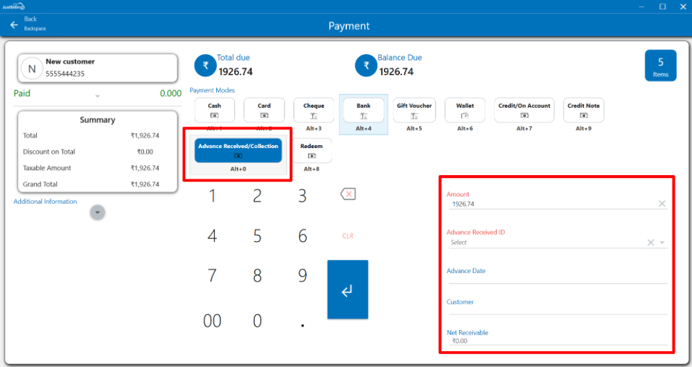Clear the Amount field with X icon
Screen dimensions: 692x367
[x=662, y=204]
